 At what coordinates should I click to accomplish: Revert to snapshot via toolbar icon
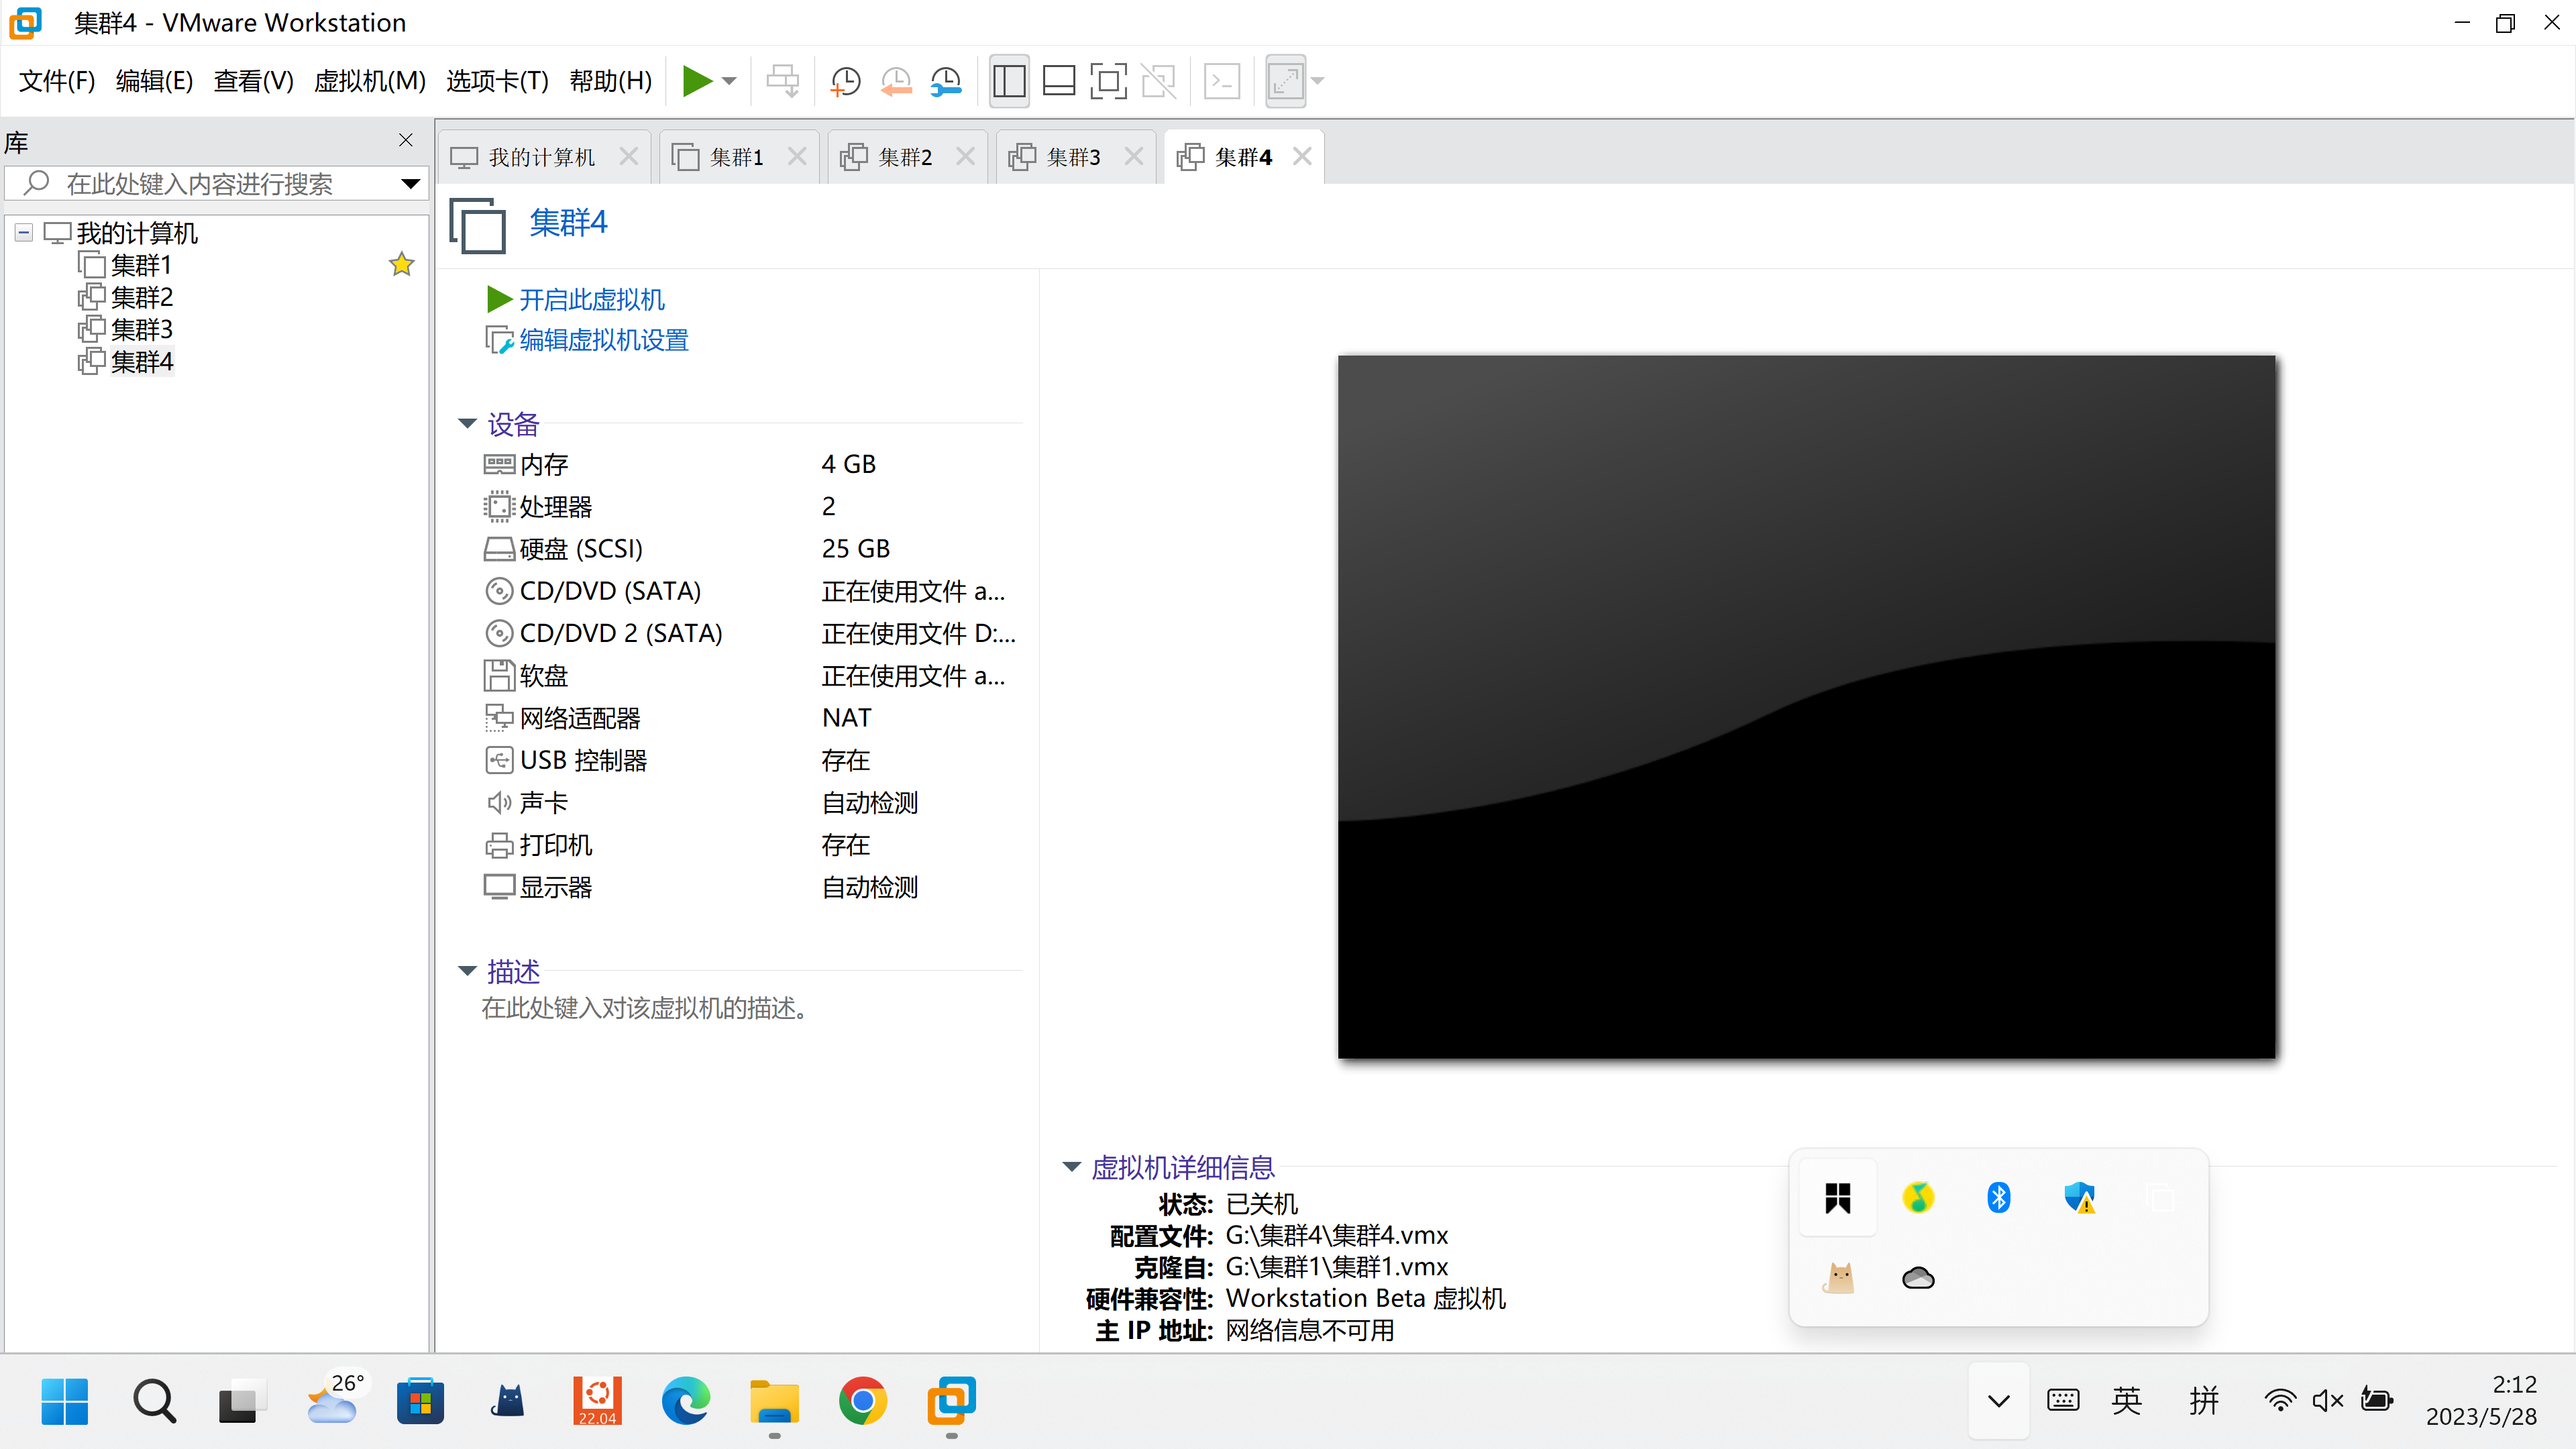coord(896,81)
